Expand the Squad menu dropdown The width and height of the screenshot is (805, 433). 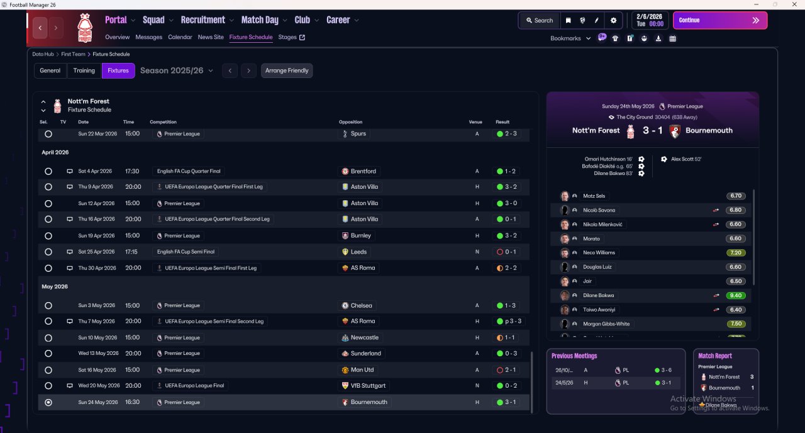point(158,20)
